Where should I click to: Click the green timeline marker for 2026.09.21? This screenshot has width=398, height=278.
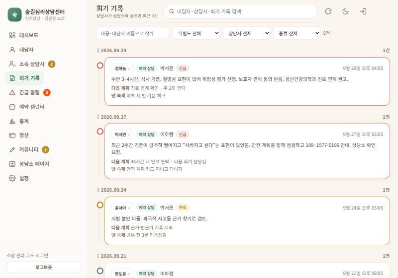point(100,271)
